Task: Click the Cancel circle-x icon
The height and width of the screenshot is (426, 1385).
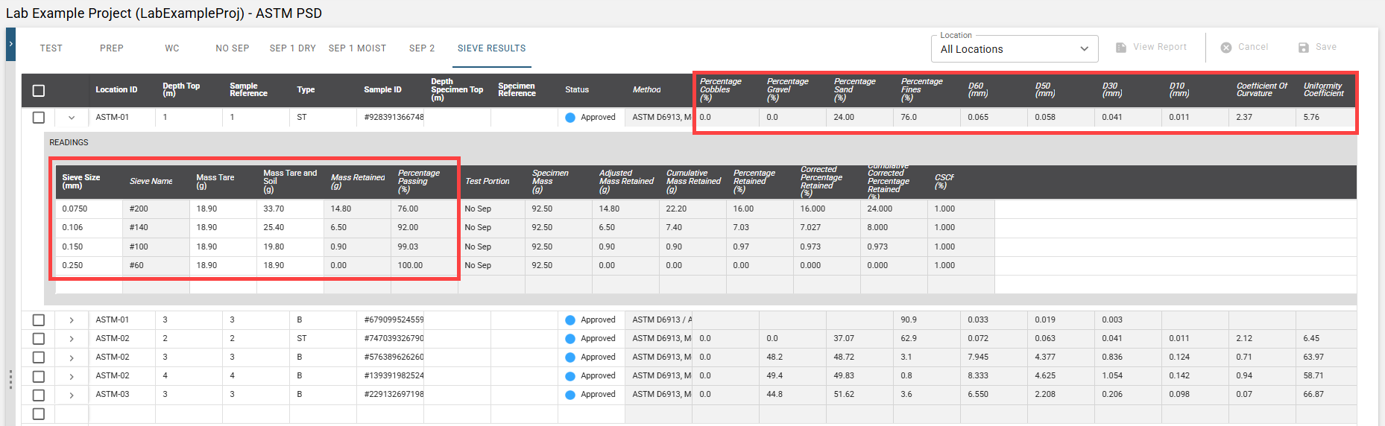Action: pyautogui.click(x=1225, y=48)
